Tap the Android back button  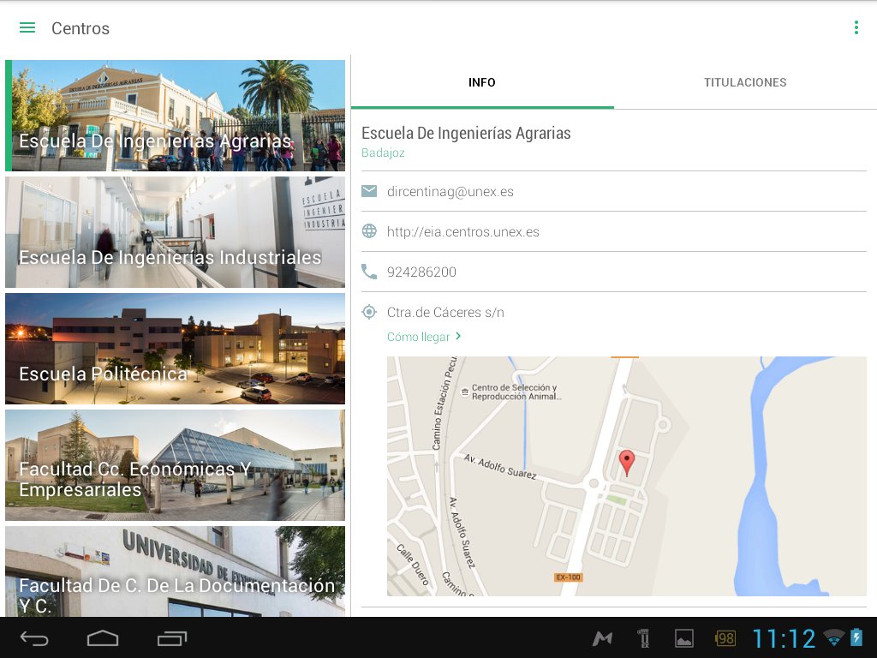(x=34, y=638)
